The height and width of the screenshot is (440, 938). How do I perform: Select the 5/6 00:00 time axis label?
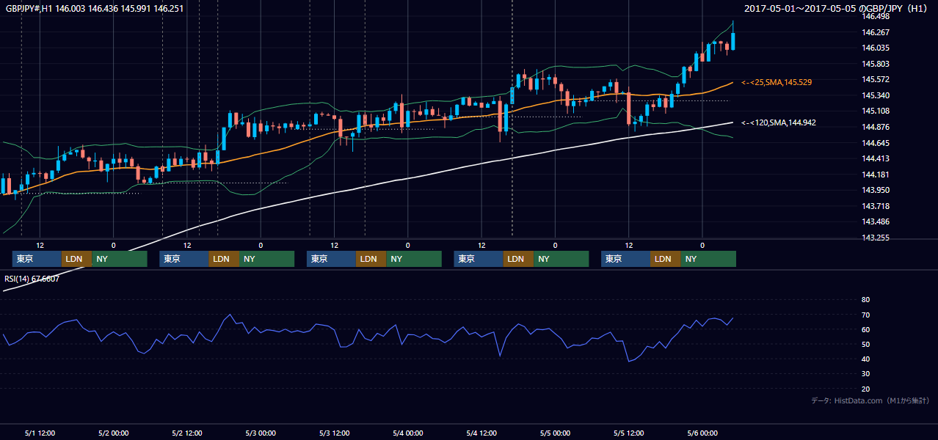[702, 433]
